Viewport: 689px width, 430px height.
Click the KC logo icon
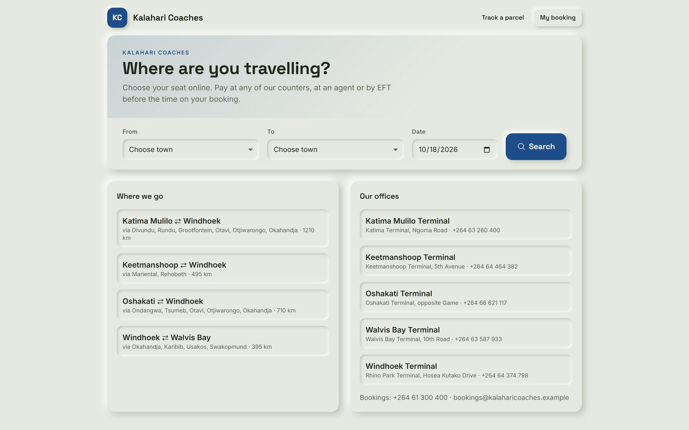[x=117, y=18]
